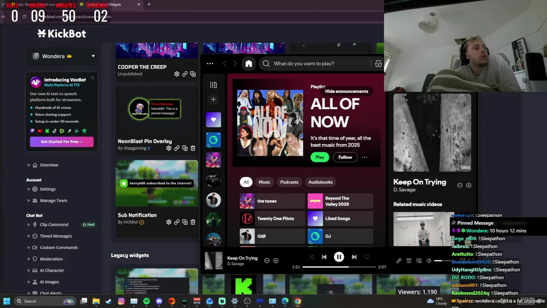Screen dimensions: 547x308
Task: Skip to next track in Spotify
Action: pos(354,257)
